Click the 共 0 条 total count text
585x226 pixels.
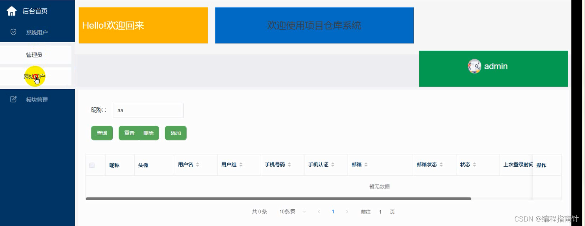click(259, 212)
